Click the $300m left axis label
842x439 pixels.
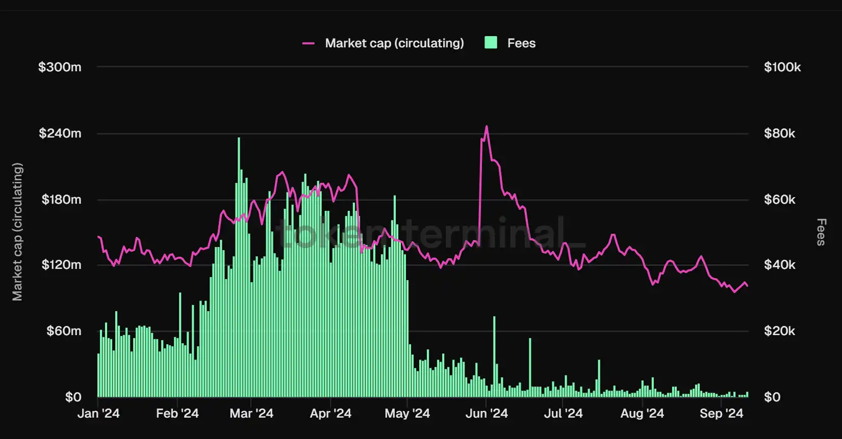point(60,67)
